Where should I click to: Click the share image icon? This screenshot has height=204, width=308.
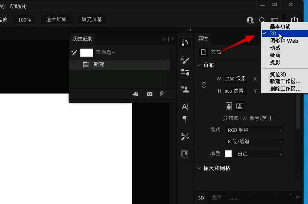click(295, 20)
